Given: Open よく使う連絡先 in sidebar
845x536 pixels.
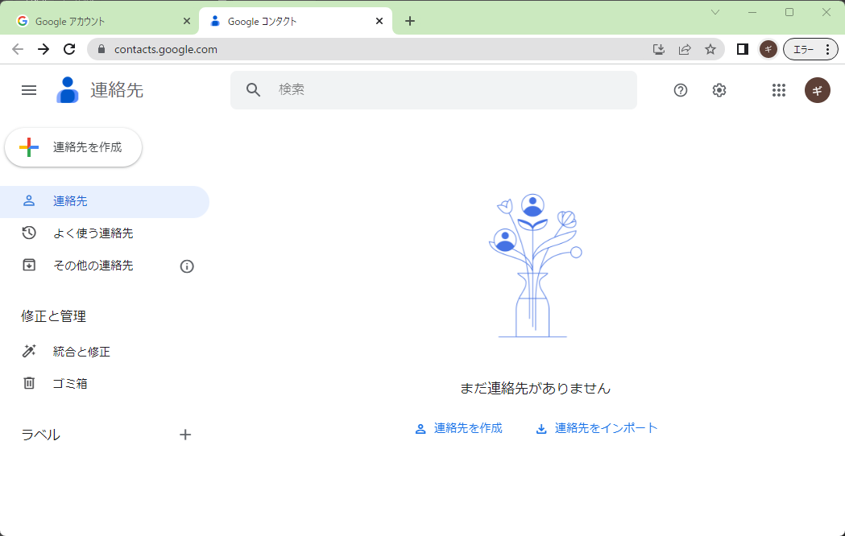Looking at the screenshot, I should (x=105, y=233).
